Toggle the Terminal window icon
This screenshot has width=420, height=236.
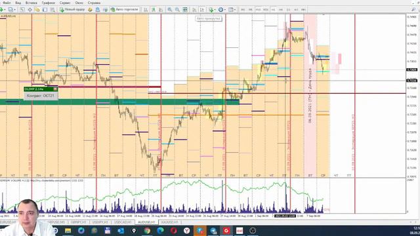pos(45,10)
